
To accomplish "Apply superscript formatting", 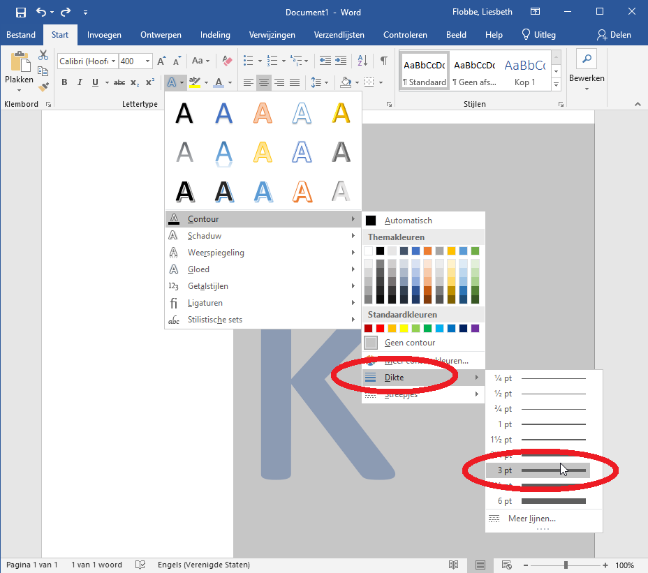I will 150,82.
